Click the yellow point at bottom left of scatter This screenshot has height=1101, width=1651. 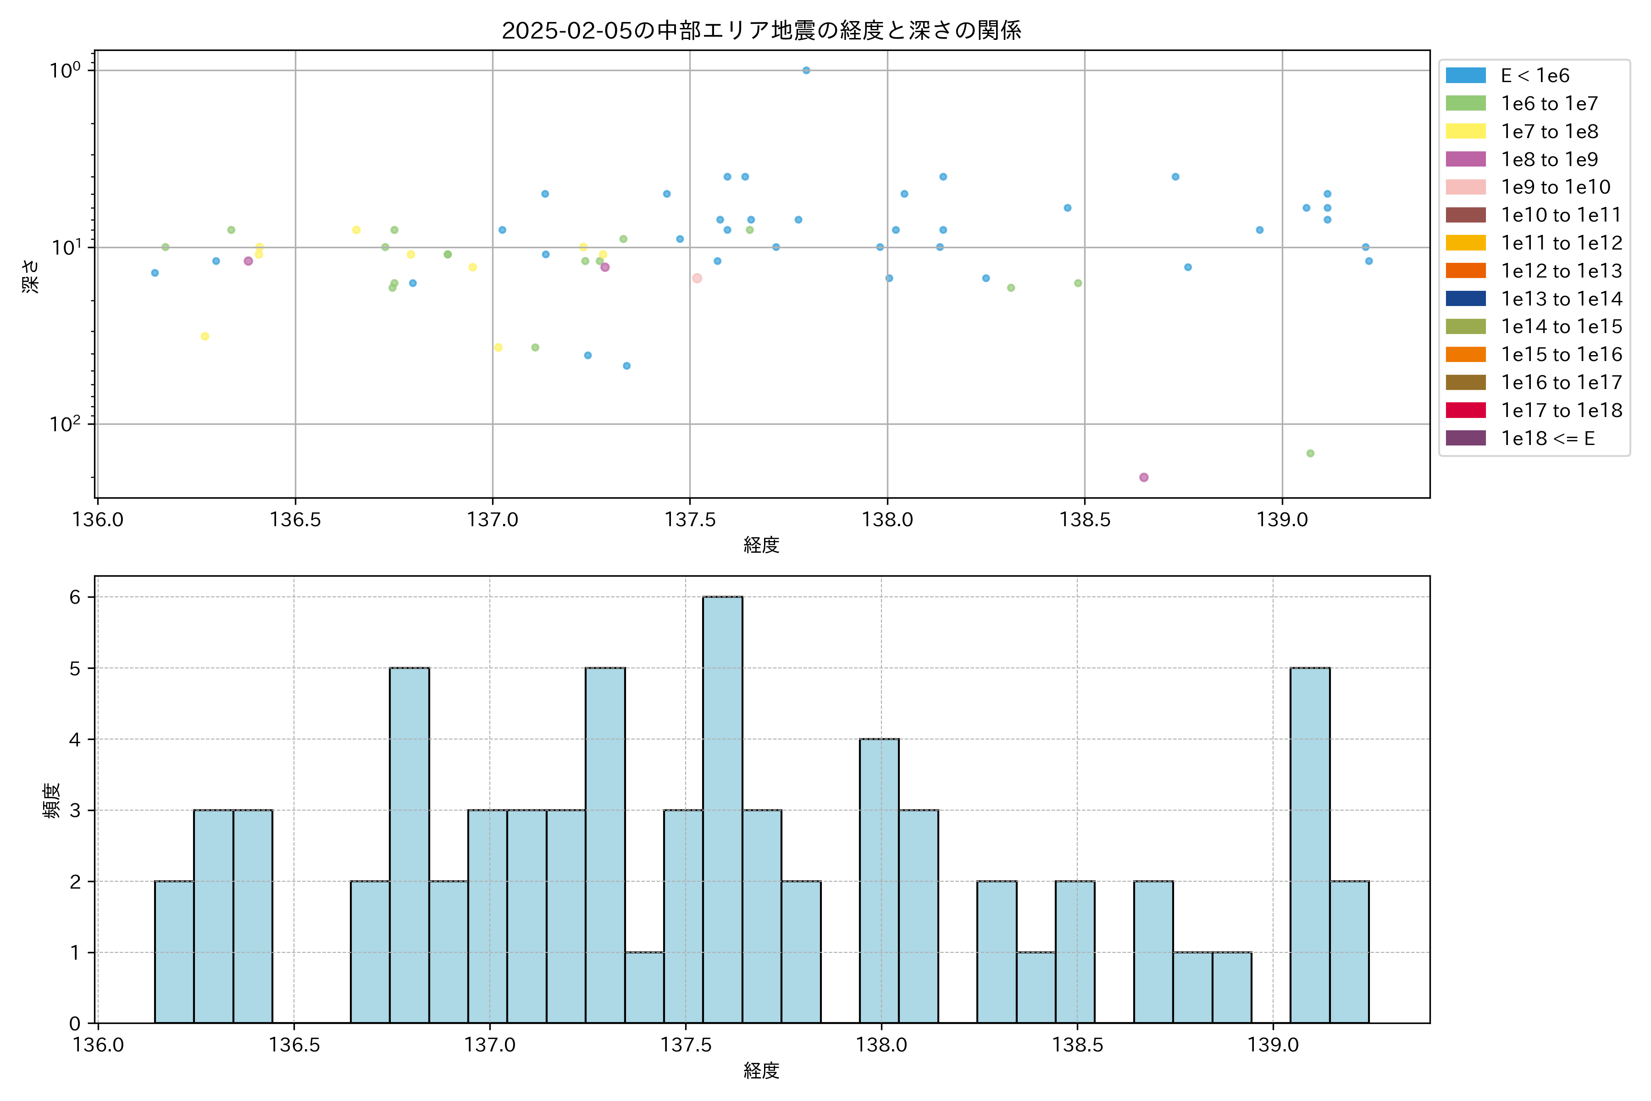point(205,336)
